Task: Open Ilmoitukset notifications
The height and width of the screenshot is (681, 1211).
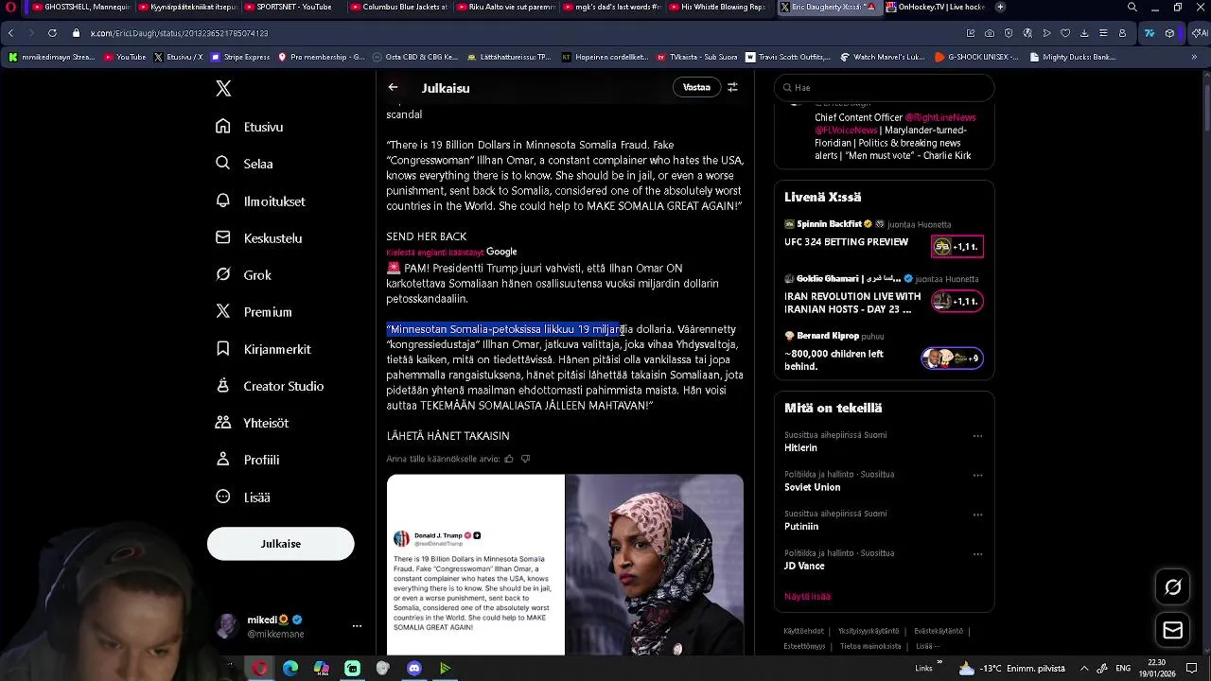Action: pyautogui.click(x=260, y=201)
